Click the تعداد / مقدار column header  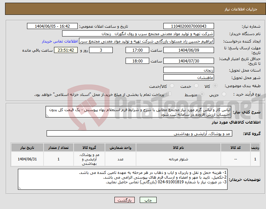tap(58, 148)
